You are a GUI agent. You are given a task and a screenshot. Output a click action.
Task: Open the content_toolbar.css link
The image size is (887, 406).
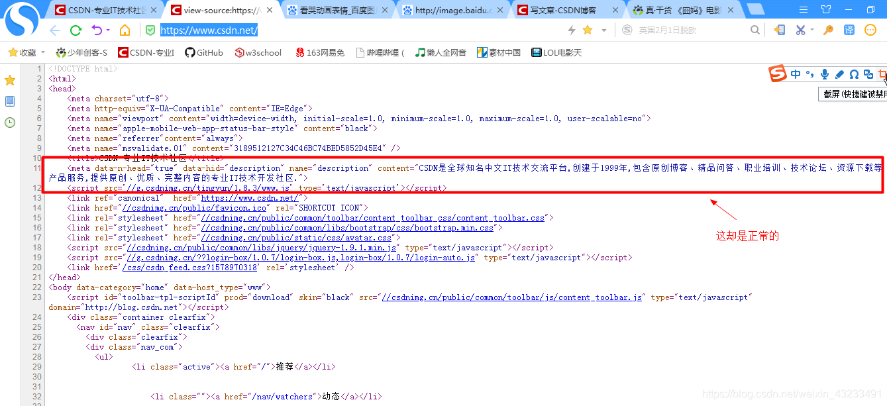373,218
